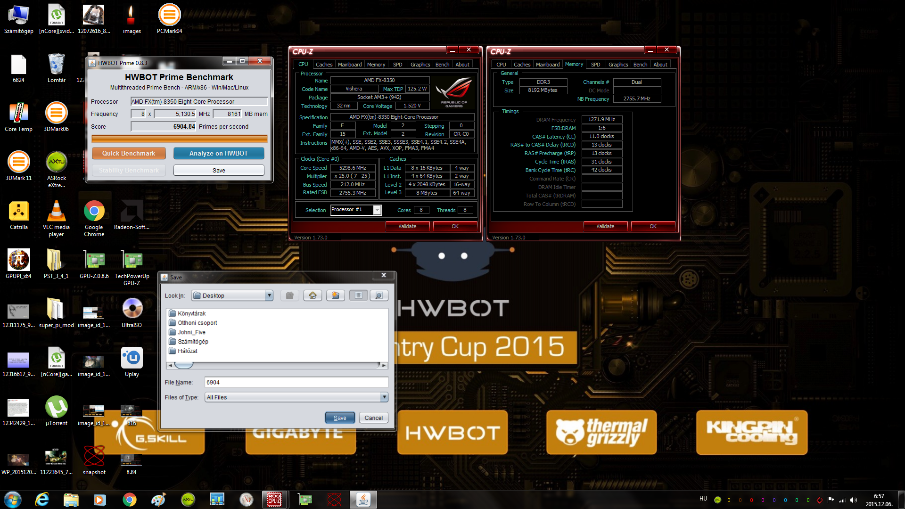The width and height of the screenshot is (905, 509).
Task: Open the Számítógép desktop icon
Action: 19,19
